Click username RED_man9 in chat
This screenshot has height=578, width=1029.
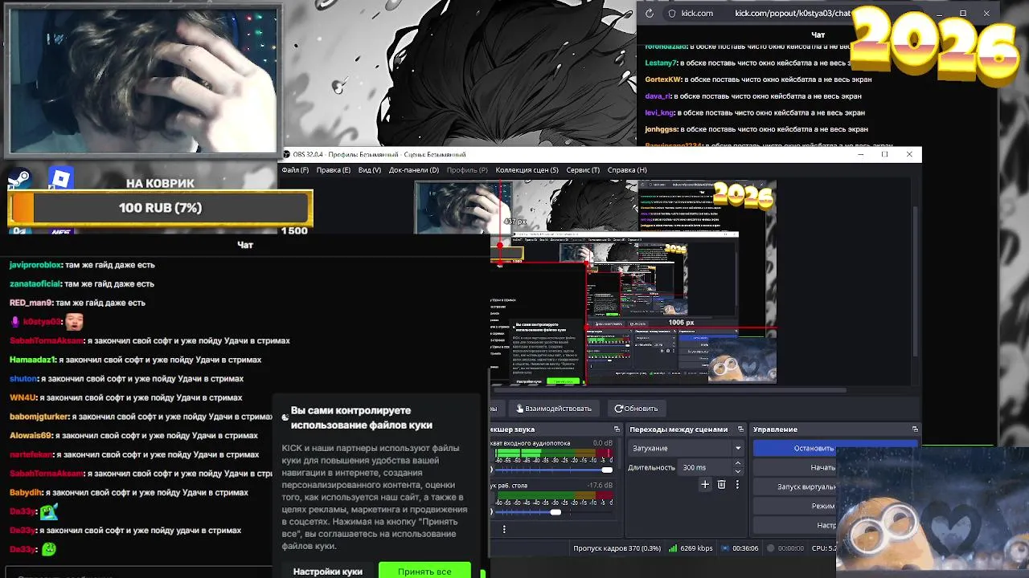(x=31, y=303)
